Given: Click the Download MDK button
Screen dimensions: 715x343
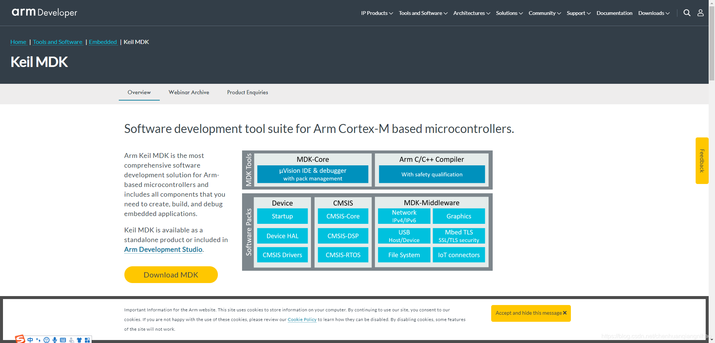Looking at the screenshot, I should (x=171, y=274).
